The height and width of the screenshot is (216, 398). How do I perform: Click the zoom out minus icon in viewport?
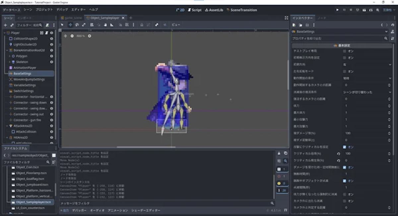click(x=72, y=36)
